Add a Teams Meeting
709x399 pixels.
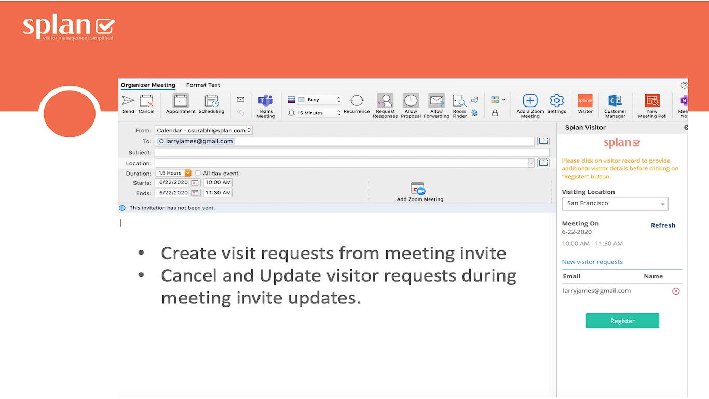266,106
